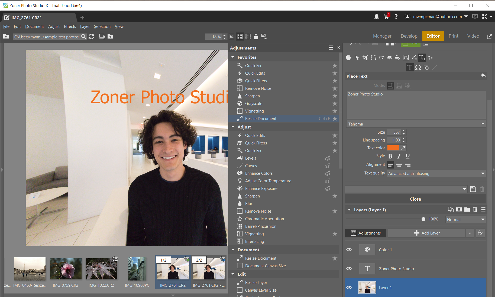The image size is (495, 297).
Task: Toggle visibility of the Zoner Photo Studio text layer
Action: coord(349,269)
